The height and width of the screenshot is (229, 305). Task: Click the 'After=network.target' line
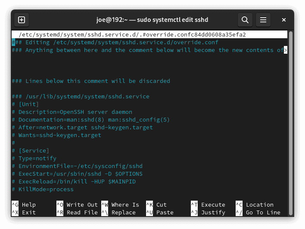click(x=82, y=128)
